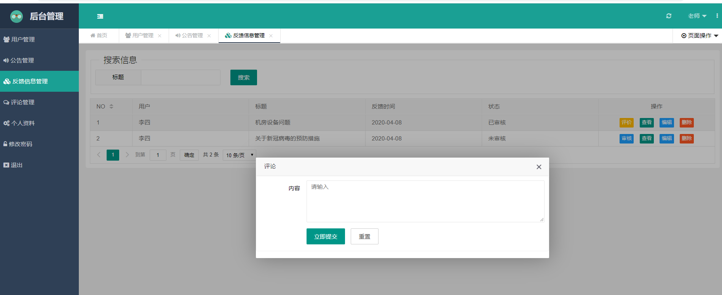The width and height of the screenshot is (722, 295).
Task: Open the 10 条/页 dropdown
Action: click(x=240, y=155)
